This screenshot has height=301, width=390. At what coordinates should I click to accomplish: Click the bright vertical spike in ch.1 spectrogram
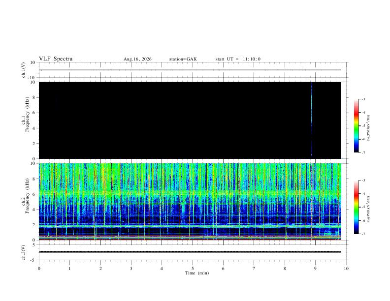[x=311, y=119]
